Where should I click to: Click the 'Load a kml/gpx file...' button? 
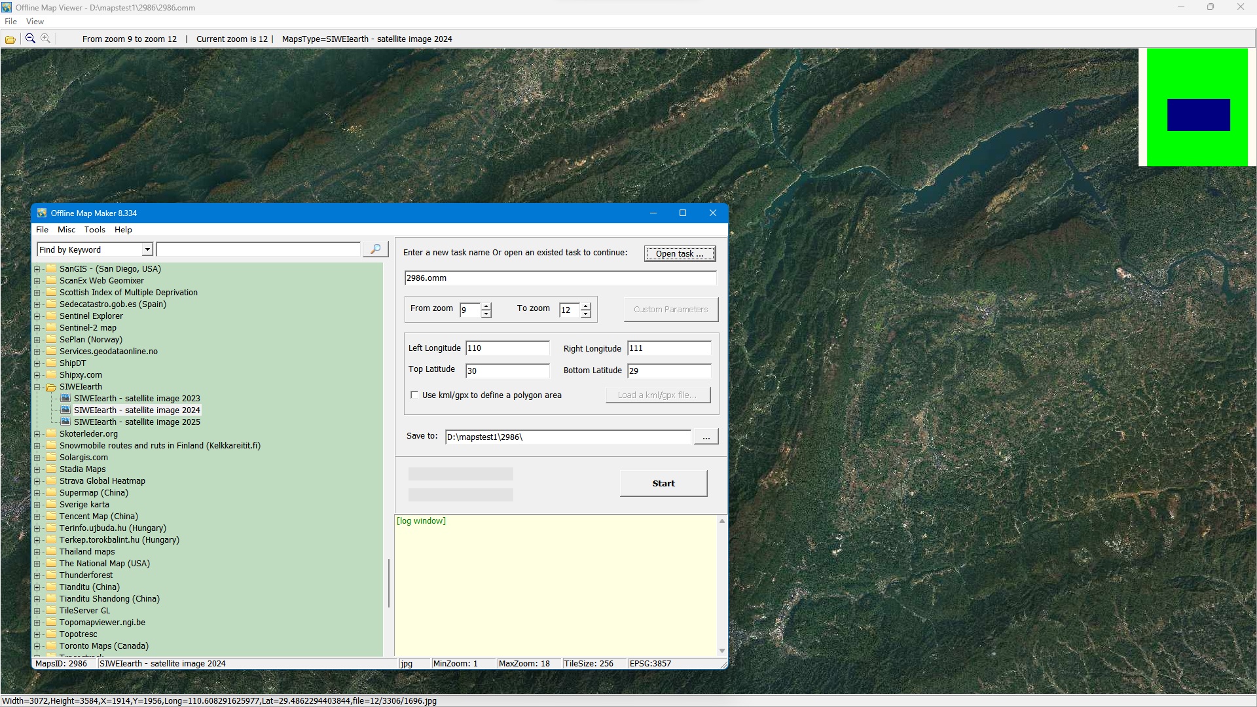tap(657, 395)
